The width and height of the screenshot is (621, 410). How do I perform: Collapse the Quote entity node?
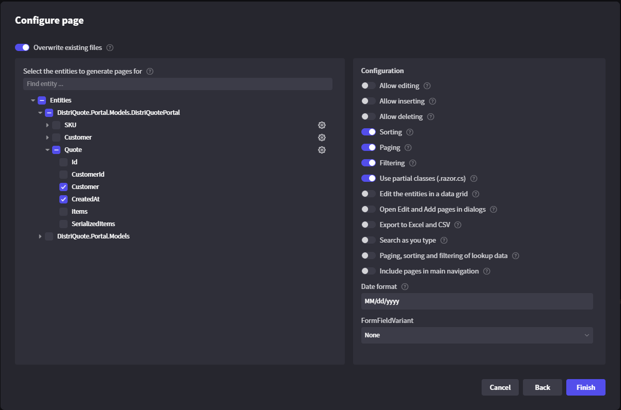[x=47, y=150]
